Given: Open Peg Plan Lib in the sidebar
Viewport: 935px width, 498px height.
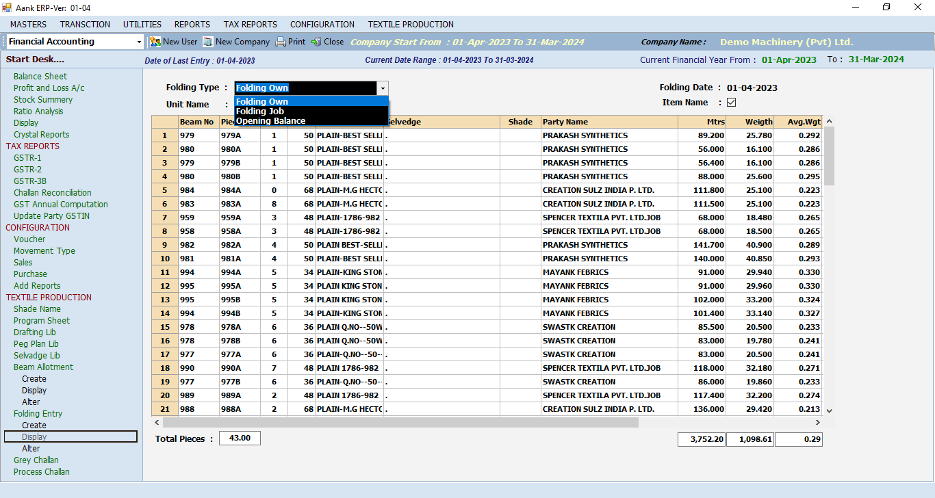Looking at the screenshot, I should coord(36,344).
